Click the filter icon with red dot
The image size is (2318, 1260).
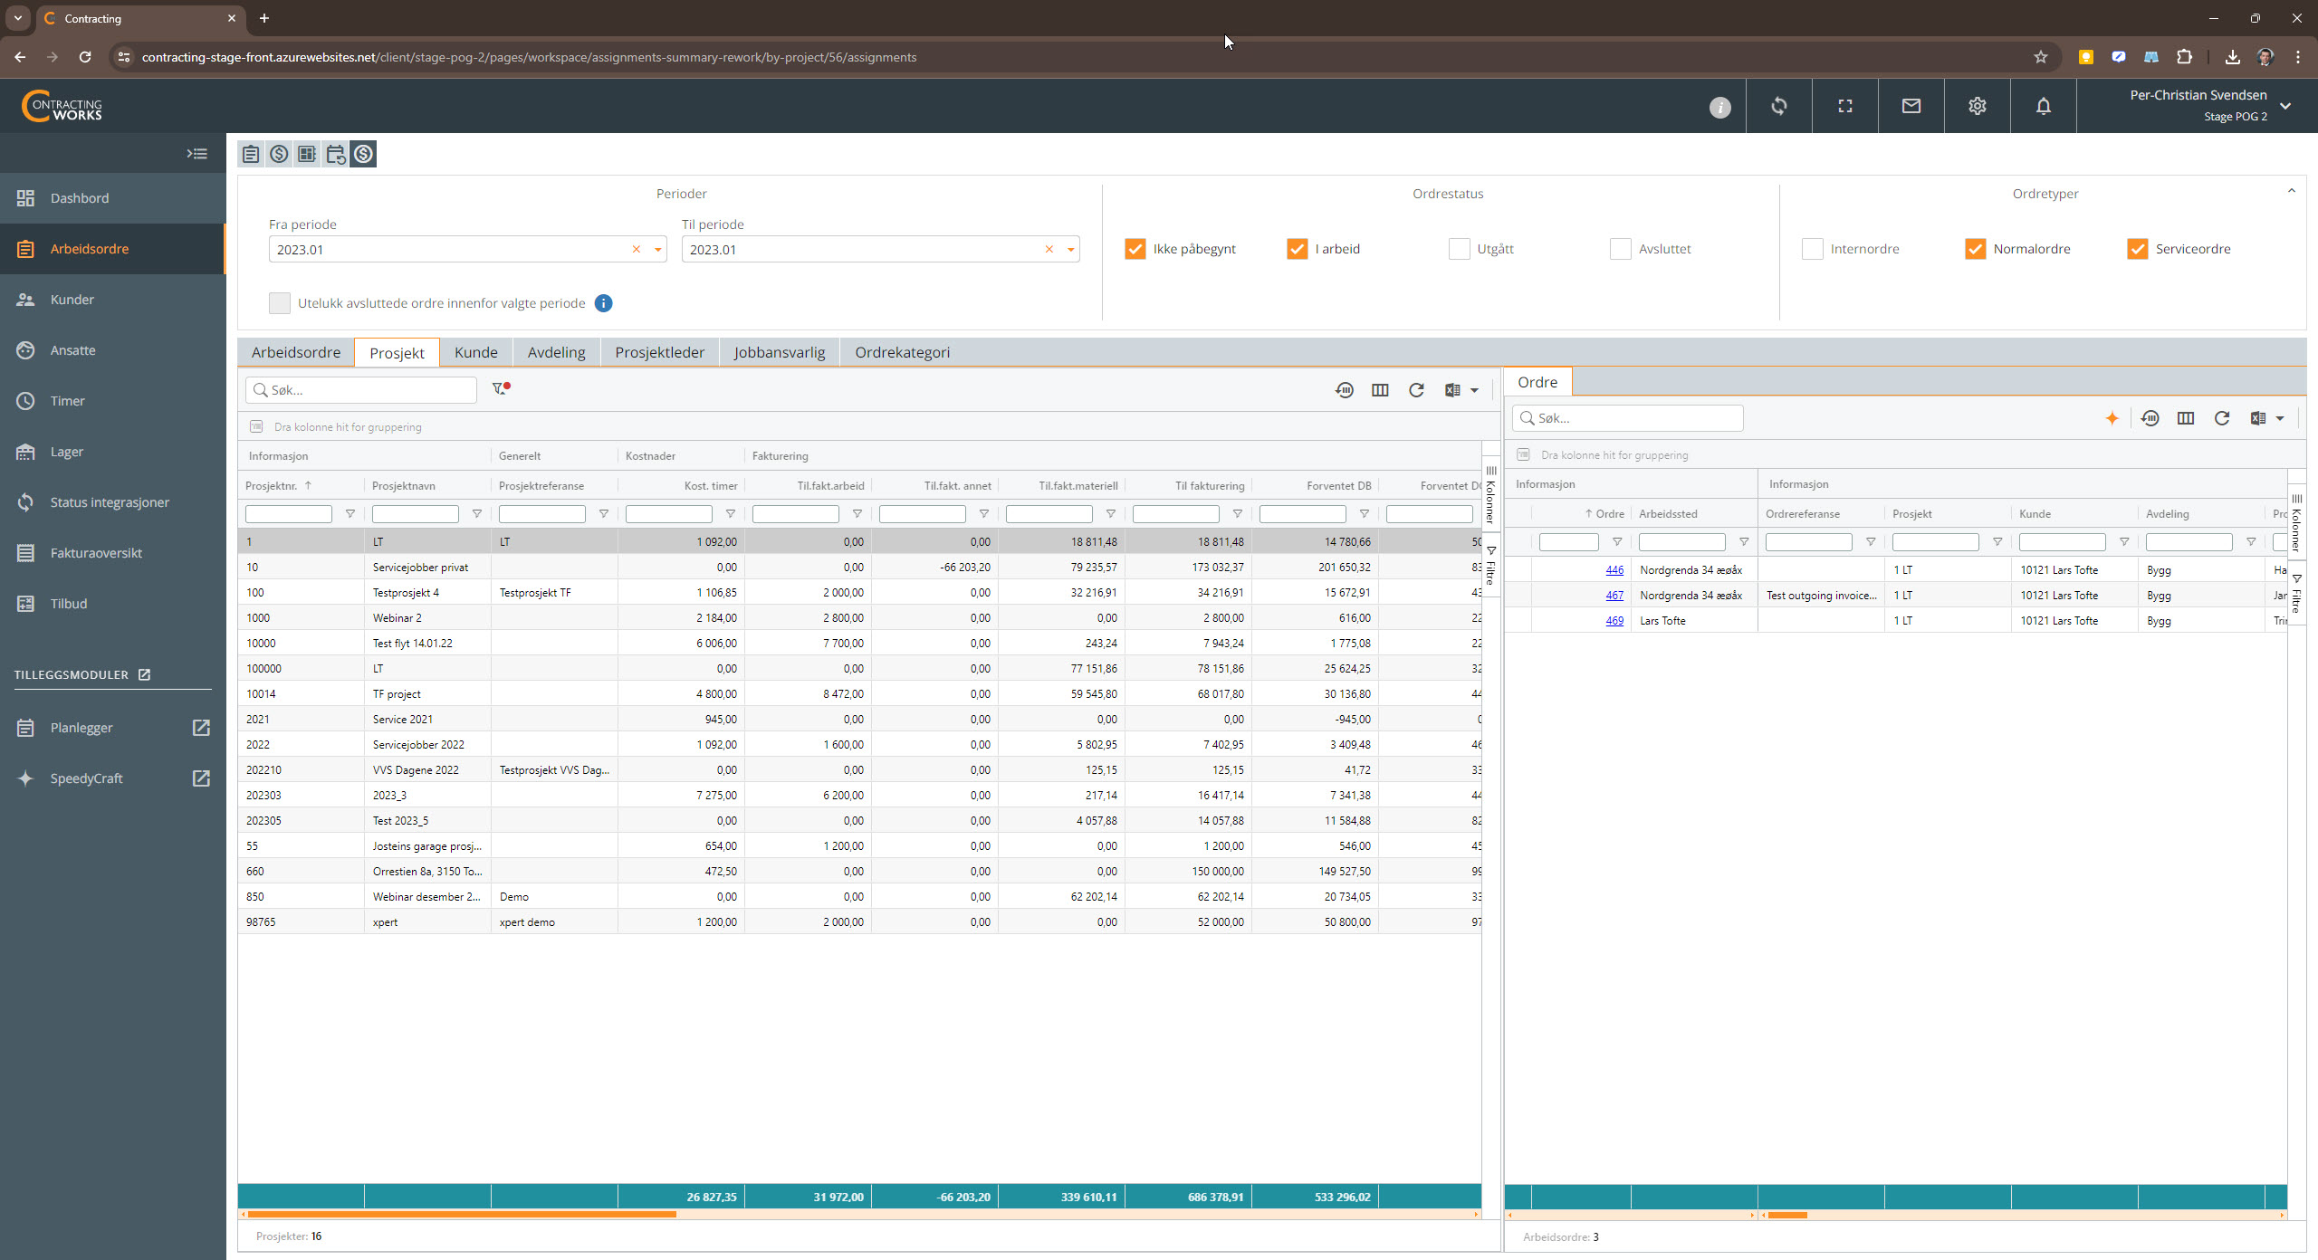pyautogui.click(x=501, y=389)
